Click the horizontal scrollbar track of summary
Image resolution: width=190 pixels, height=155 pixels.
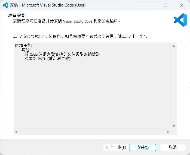coord(93,132)
